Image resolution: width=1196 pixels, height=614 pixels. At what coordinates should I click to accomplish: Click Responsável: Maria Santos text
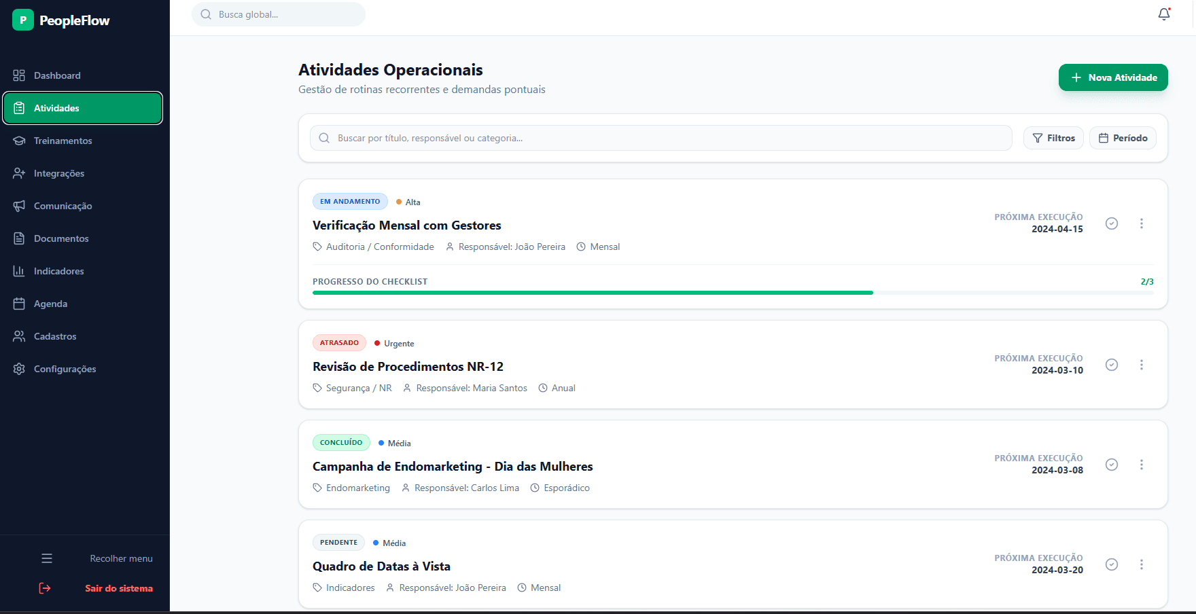pyautogui.click(x=472, y=388)
